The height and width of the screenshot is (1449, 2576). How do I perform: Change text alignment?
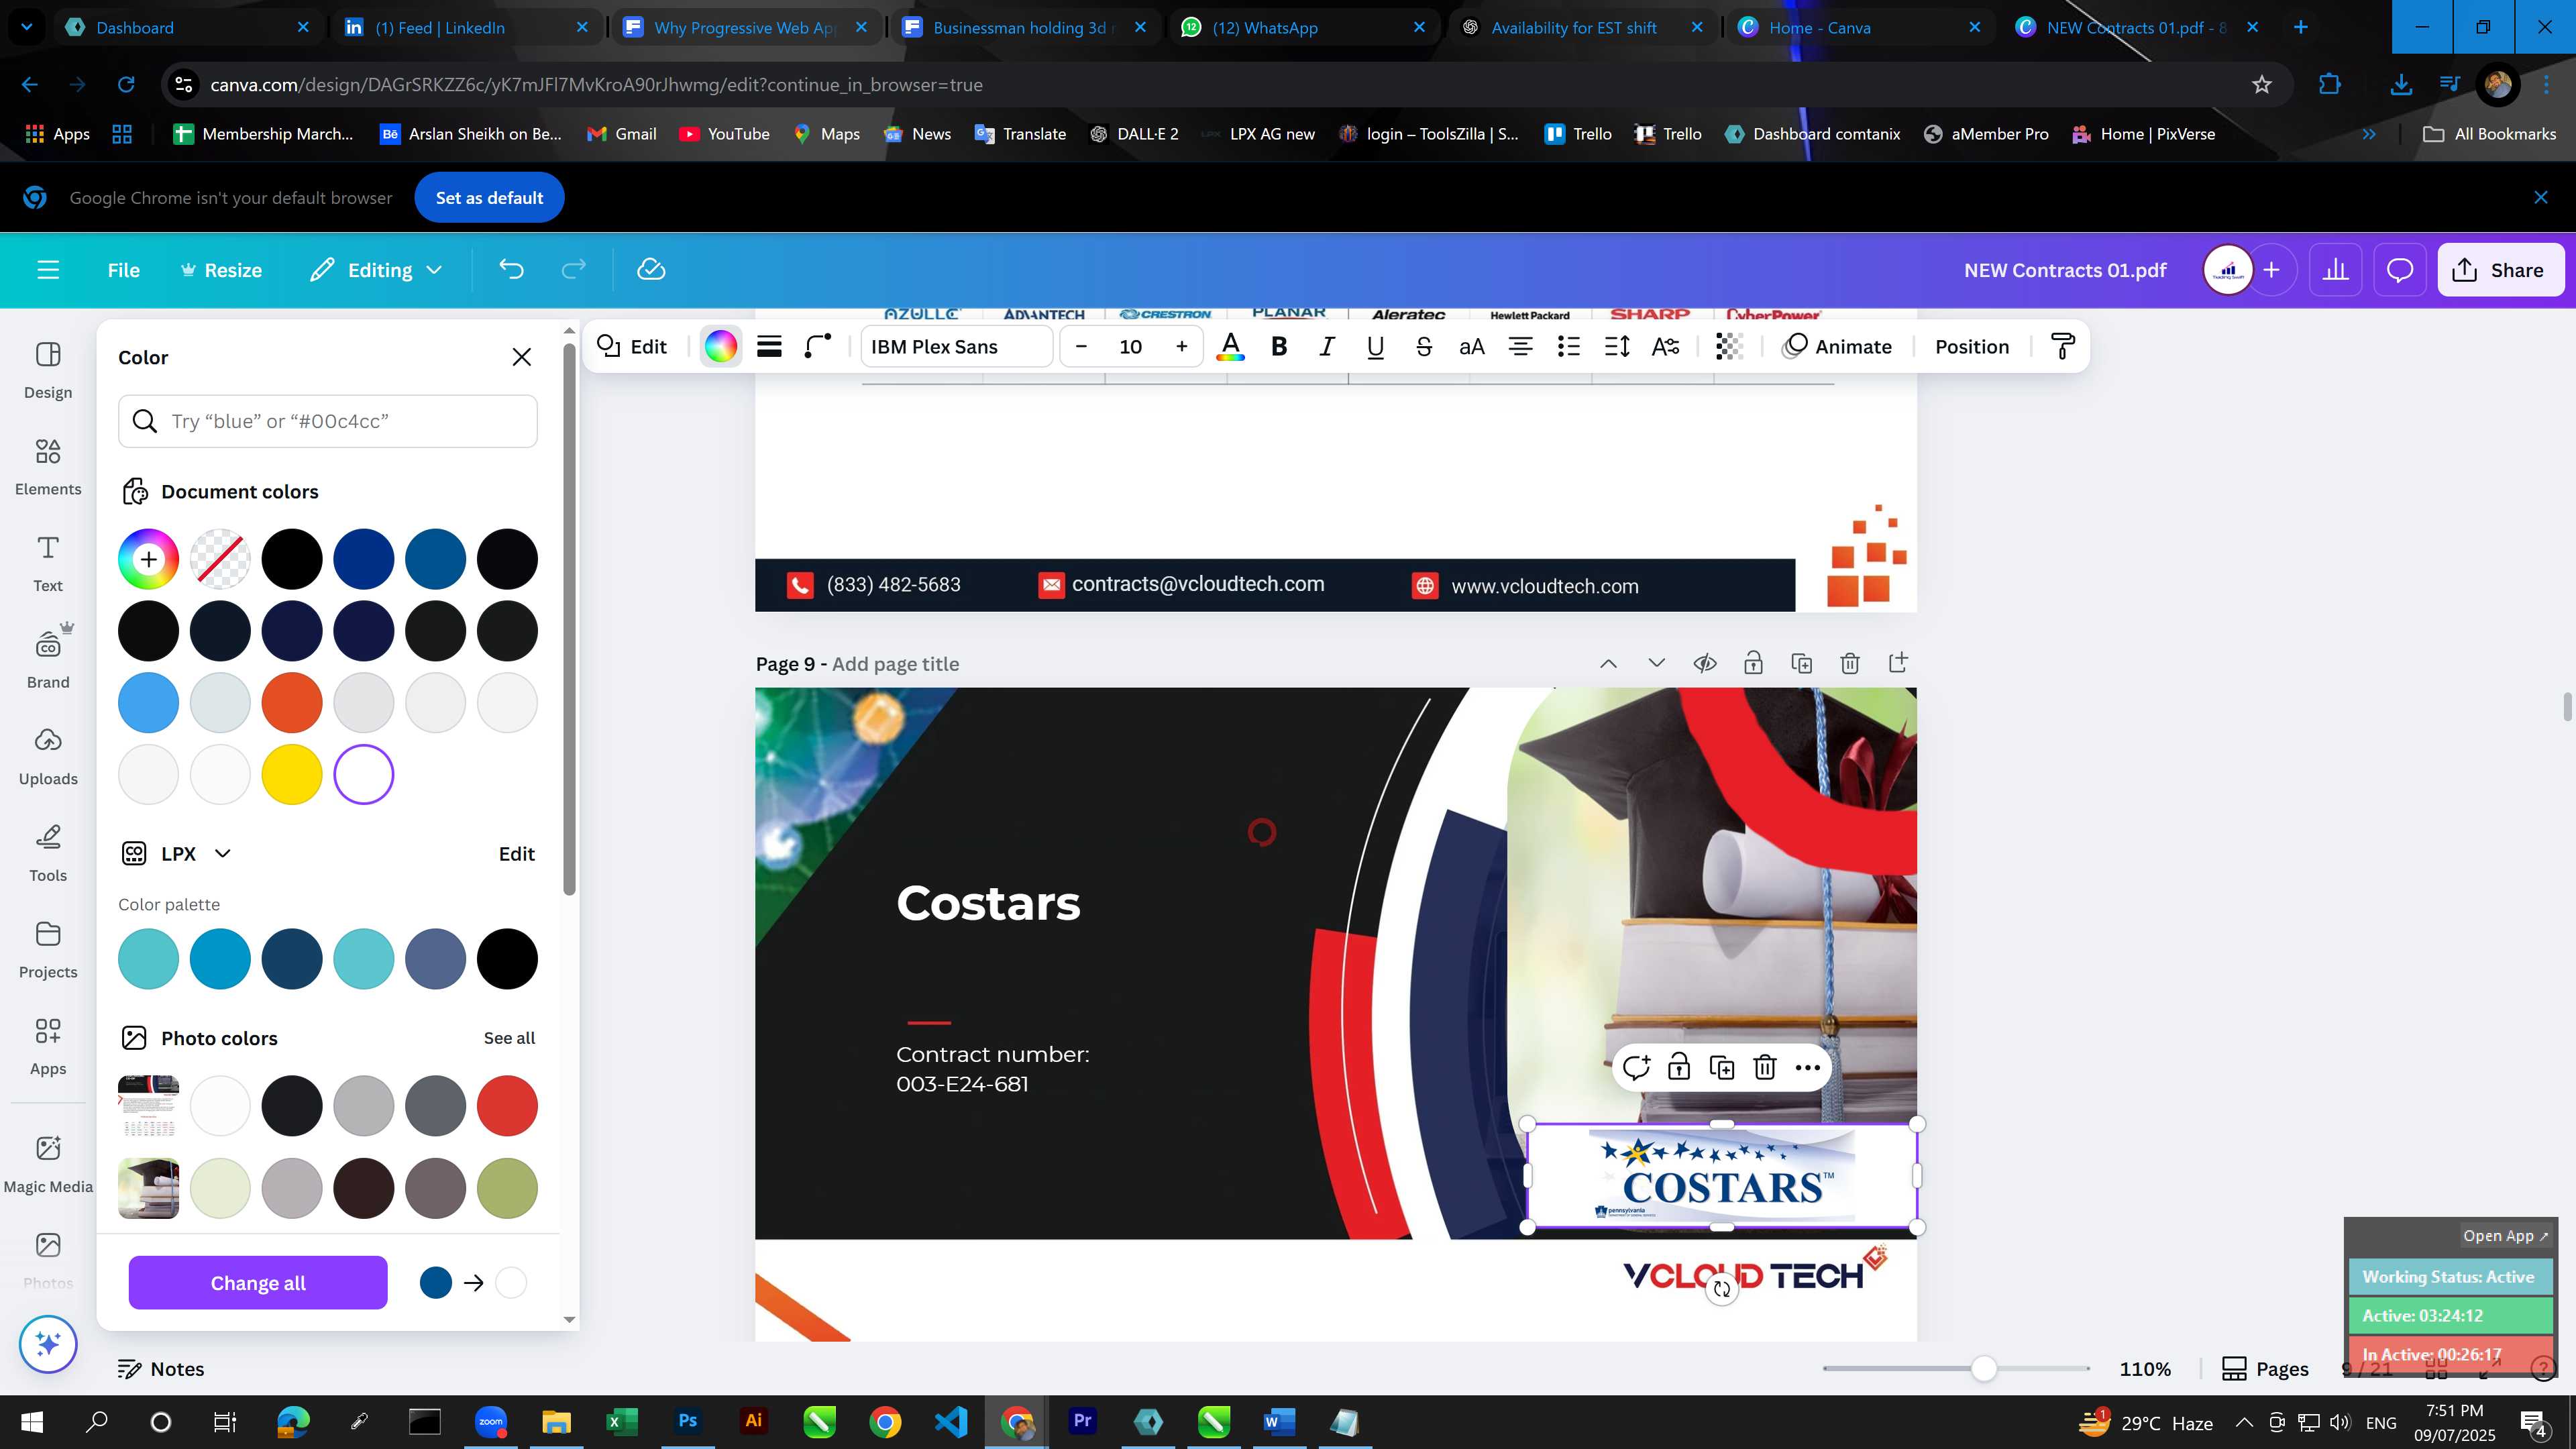pos(1520,347)
